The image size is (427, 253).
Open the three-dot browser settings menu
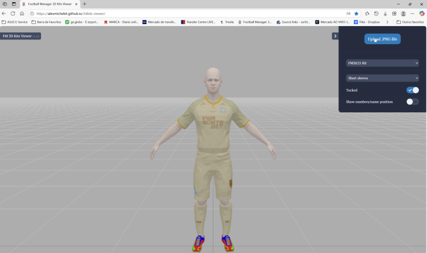tap(413, 13)
